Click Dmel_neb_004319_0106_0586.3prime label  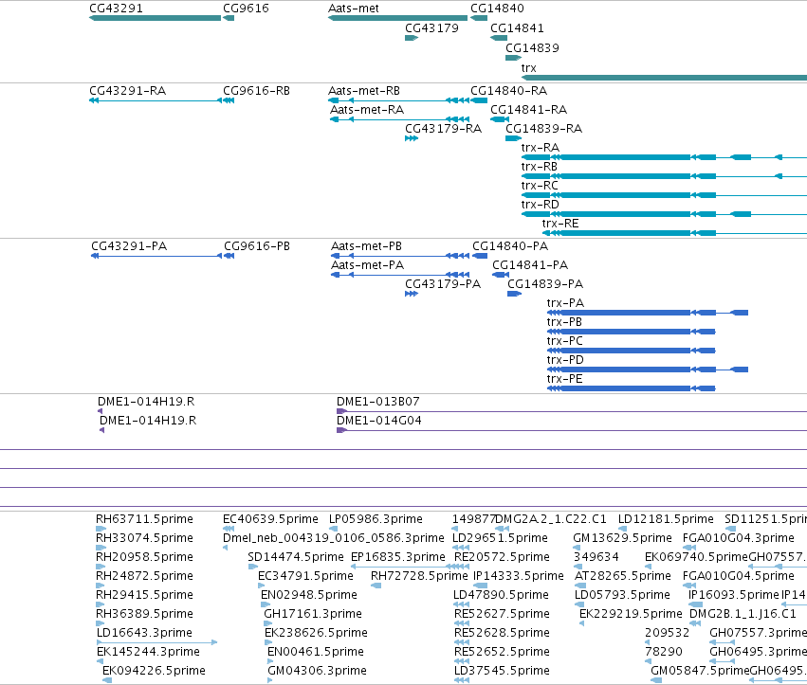coord(333,539)
